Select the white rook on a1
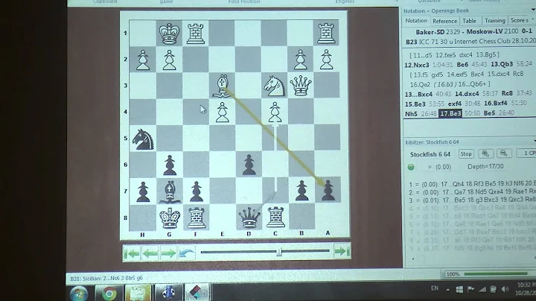Image resolution: width=536 pixels, height=301 pixels. click(326, 34)
